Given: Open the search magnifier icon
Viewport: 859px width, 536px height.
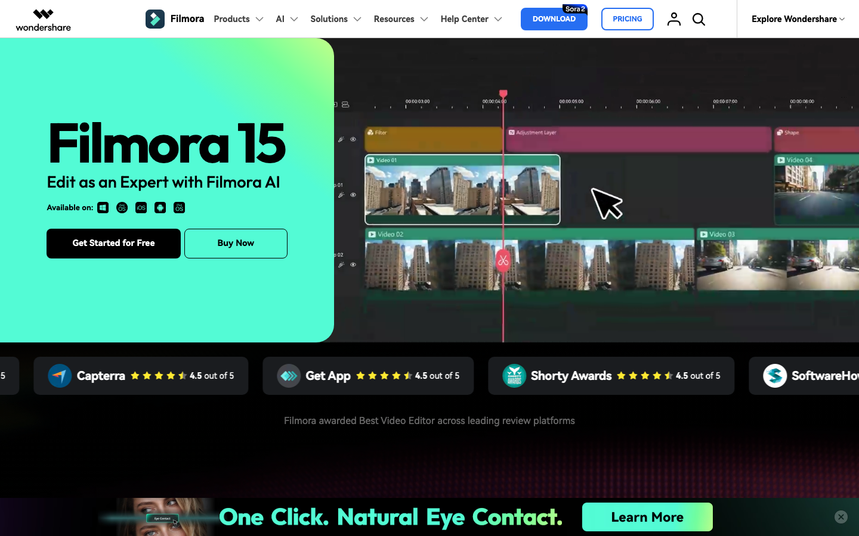Looking at the screenshot, I should (699, 19).
